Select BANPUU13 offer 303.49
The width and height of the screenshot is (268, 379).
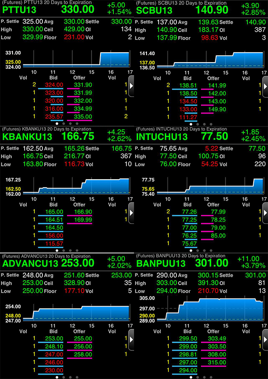217,338
